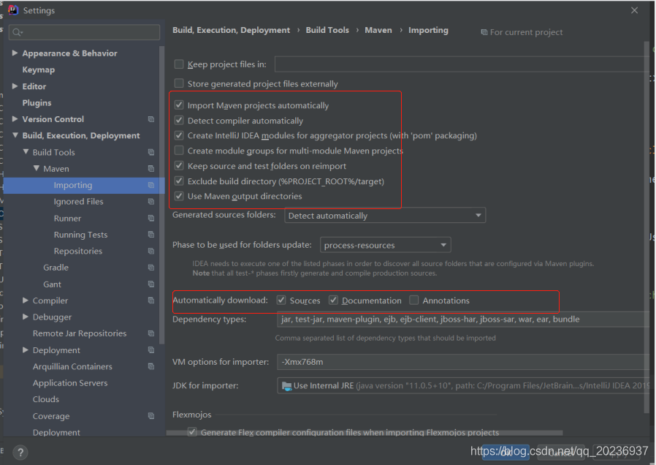Uncheck automatic Sources download
The height and width of the screenshot is (465, 656).
tap(281, 300)
